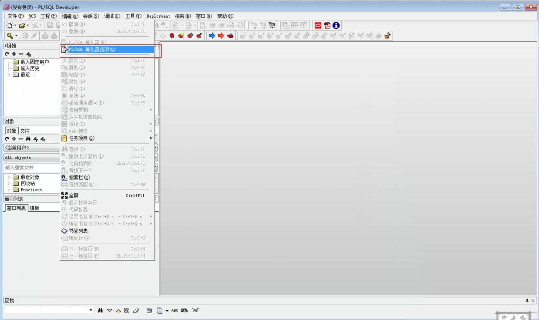Click the binoculars icon in objects panel
539x320 pixels.
pyautogui.click(x=28, y=139)
